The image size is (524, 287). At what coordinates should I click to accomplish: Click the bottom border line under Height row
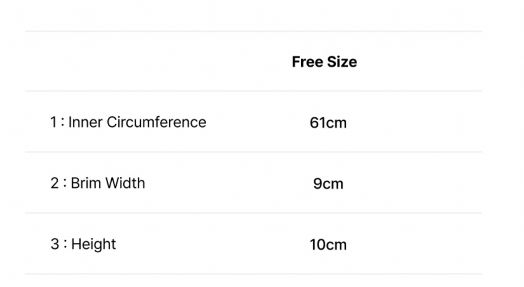click(x=253, y=274)
